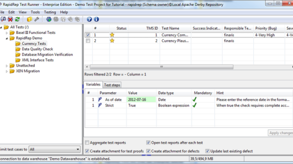Select the Variables tab
Screen dimensions: 293x164
93,85
